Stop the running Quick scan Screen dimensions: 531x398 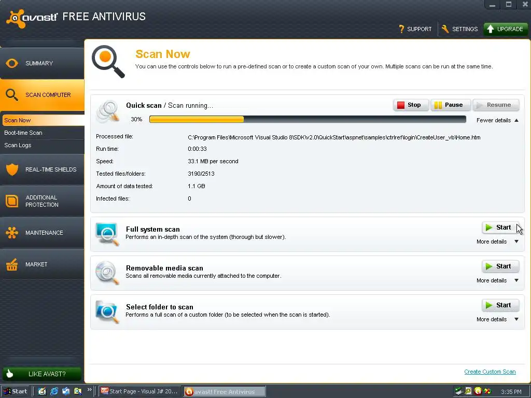pyautogui.click(x=411, y=105)
